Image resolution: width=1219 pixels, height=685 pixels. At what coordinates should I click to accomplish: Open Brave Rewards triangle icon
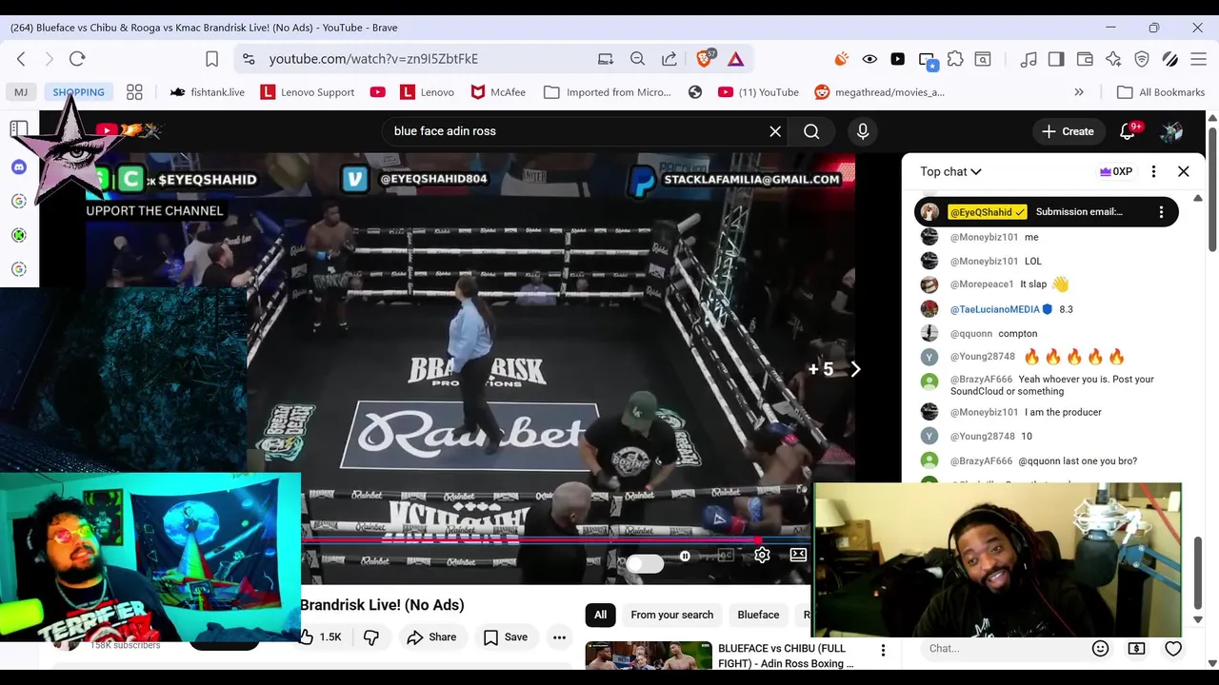[x=735, y=58]
